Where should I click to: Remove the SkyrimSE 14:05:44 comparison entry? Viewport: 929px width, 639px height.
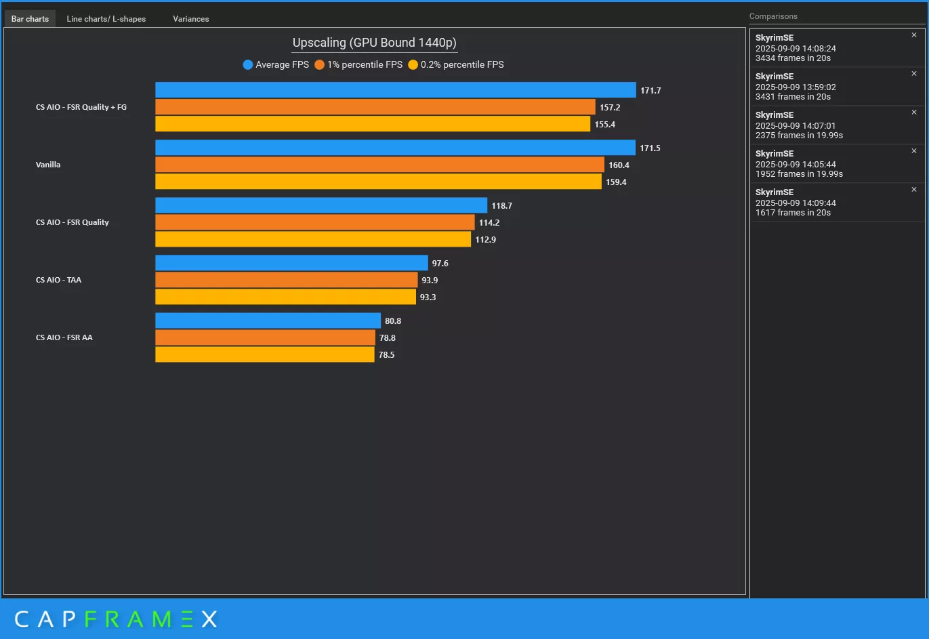click(913, 151)
